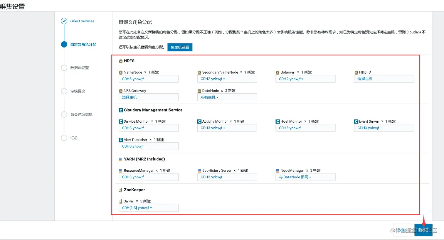
Task: Click the Host Monitor role icon
Action: click(x=277, y=121)
